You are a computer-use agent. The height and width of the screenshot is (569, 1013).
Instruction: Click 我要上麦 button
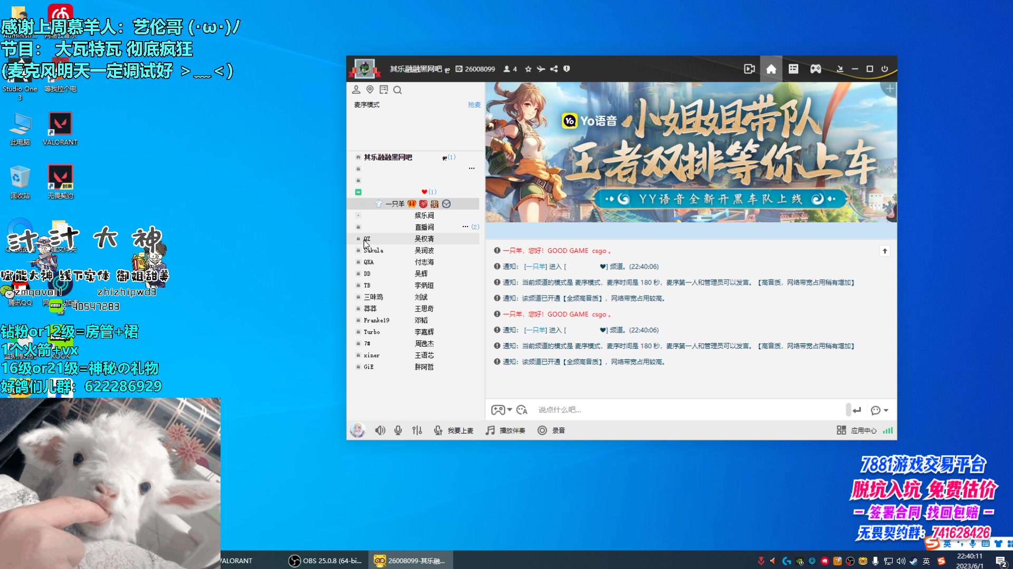tap(454, 430)
